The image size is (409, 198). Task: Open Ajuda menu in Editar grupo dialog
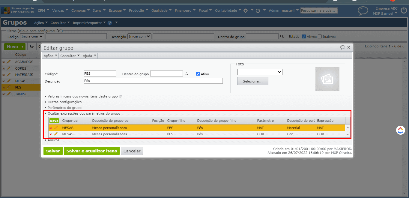click(89, 56)
